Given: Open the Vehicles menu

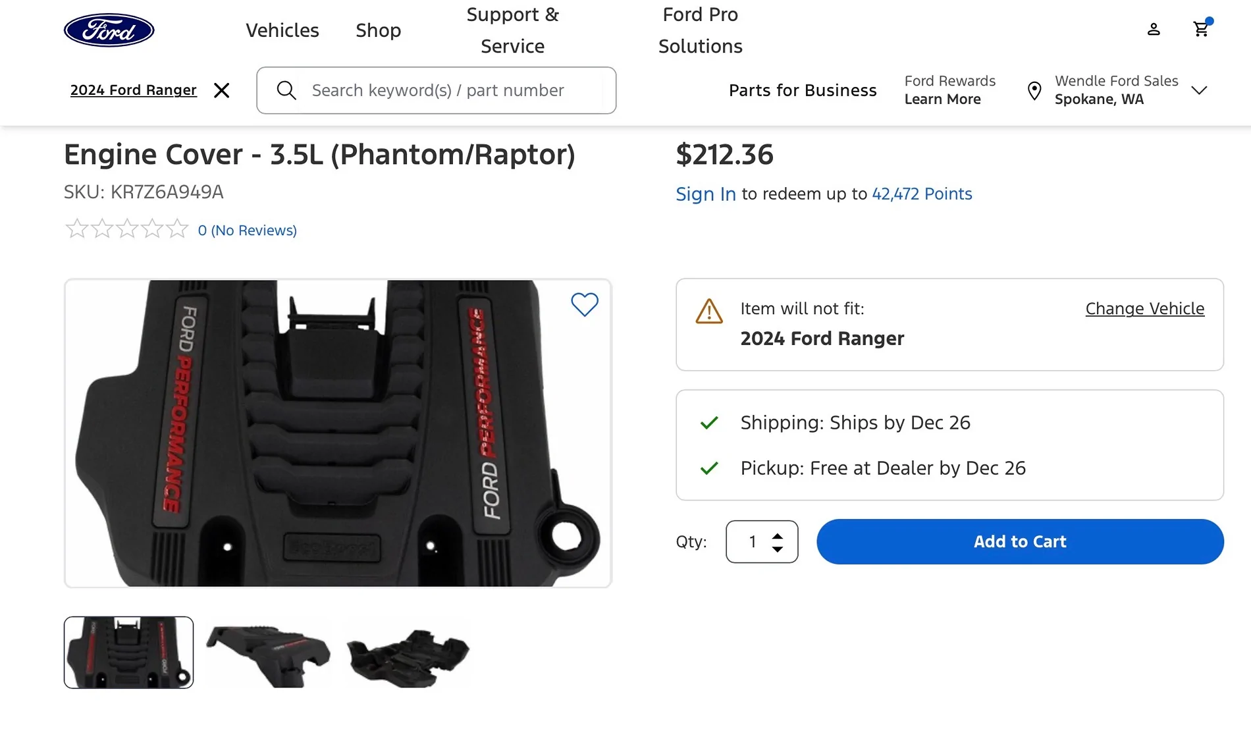Looking at the screenshot, I should coord(282,30).
